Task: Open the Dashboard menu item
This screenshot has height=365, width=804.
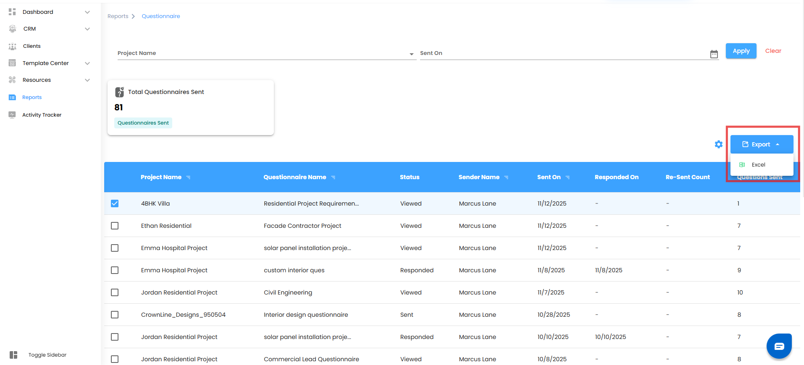Action: point(38,12)
